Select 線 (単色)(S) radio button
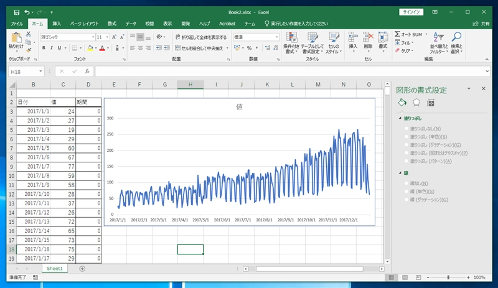The width and height of the screenshot is (498, 288). tap(406, 192)
